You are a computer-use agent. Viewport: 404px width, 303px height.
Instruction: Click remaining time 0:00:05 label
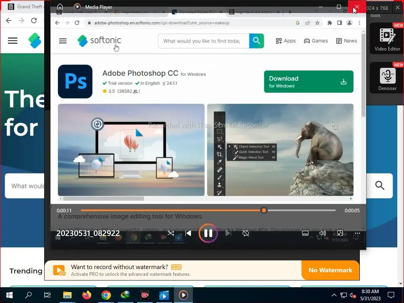[352, 211]
